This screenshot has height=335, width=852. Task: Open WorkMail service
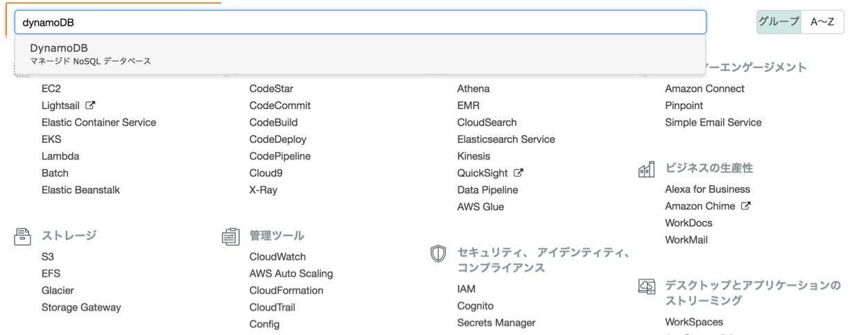coord(686,240)
